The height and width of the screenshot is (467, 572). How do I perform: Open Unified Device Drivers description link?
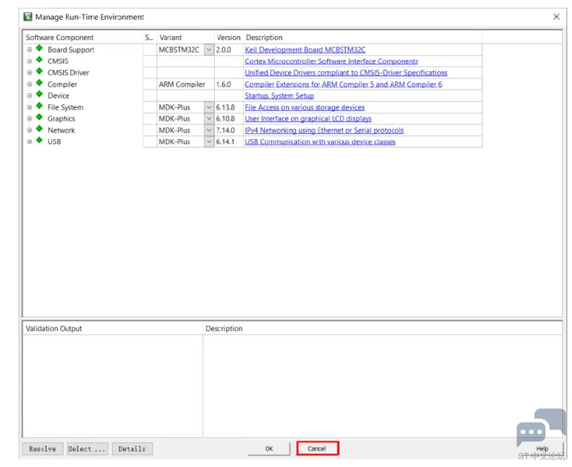(346, 73)
